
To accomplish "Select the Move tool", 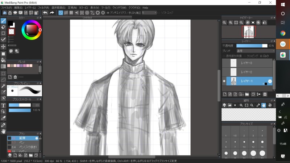I will point(3,46).
